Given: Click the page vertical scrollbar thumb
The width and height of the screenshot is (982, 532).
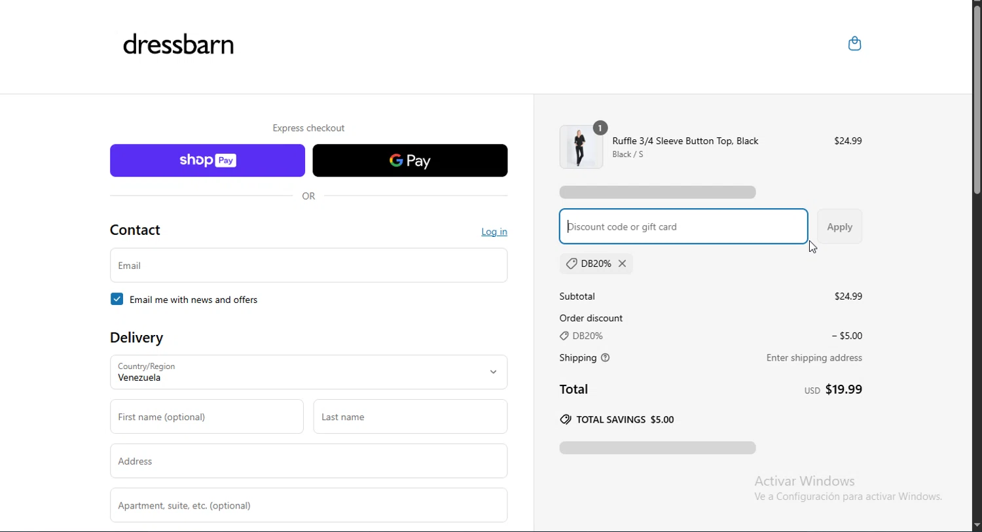Looking at the screenshot, I should [x=977, y=99].
